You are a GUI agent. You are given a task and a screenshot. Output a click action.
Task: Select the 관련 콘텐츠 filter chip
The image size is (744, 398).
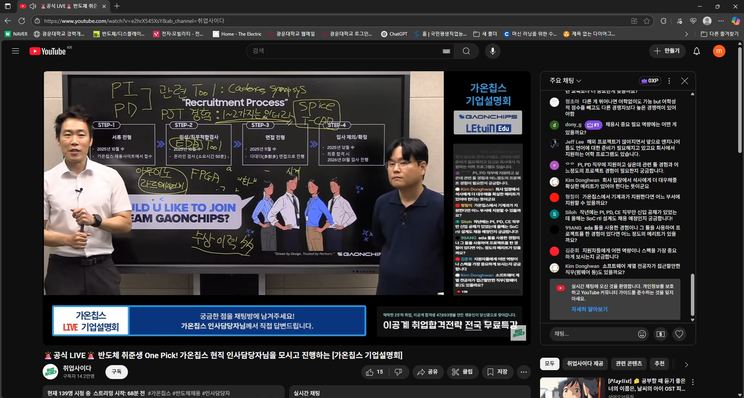[629, 364]
